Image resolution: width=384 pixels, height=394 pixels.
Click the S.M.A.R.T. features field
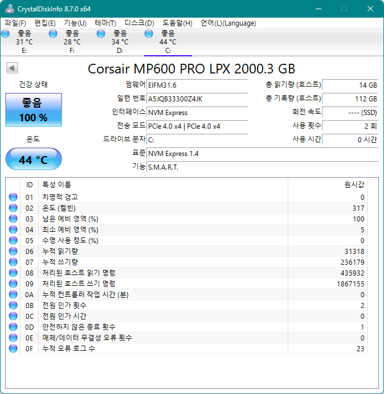(x=262, y=167)
